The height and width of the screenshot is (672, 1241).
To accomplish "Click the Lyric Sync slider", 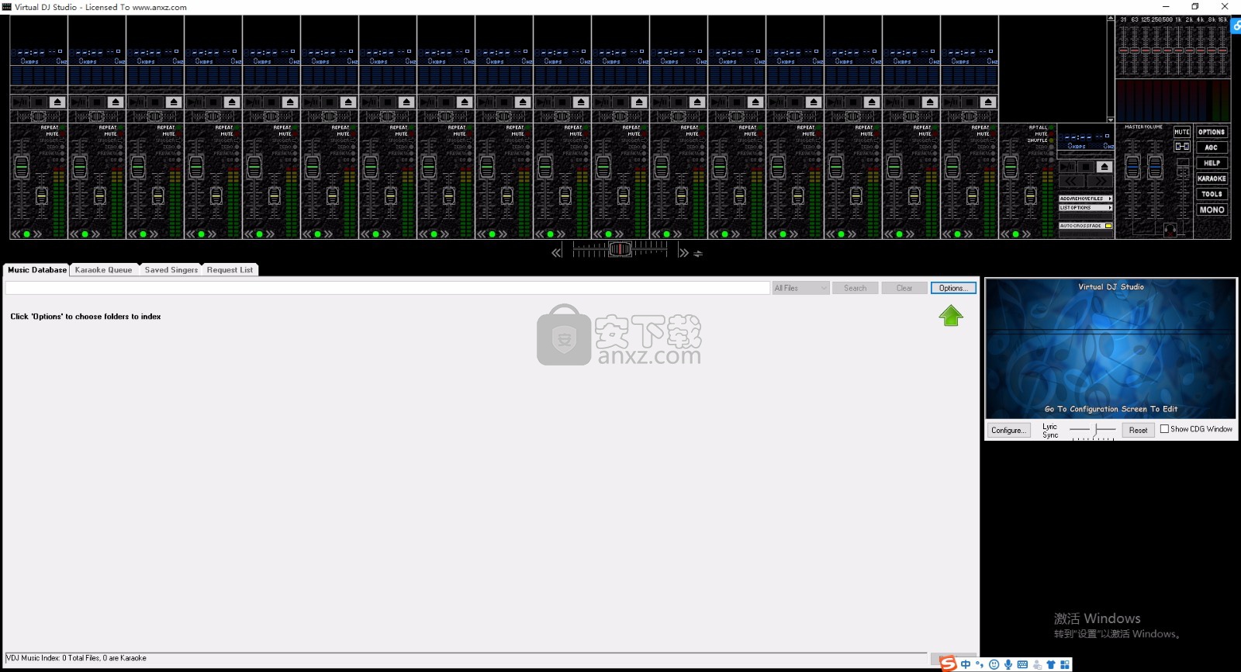I will 1093,430.
